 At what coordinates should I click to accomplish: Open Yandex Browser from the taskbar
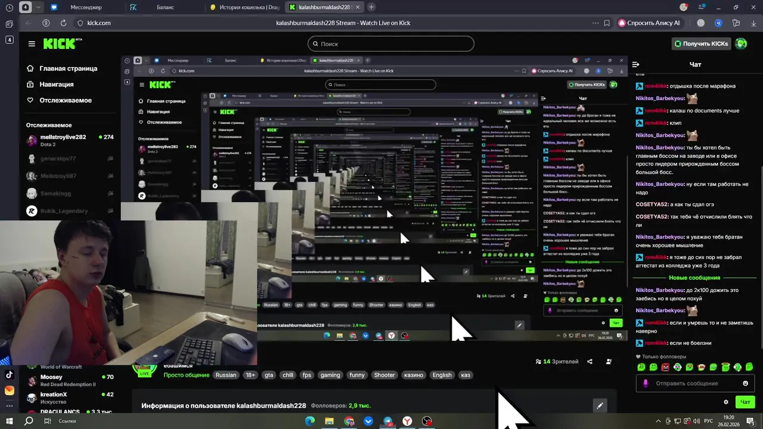[407, 421]
